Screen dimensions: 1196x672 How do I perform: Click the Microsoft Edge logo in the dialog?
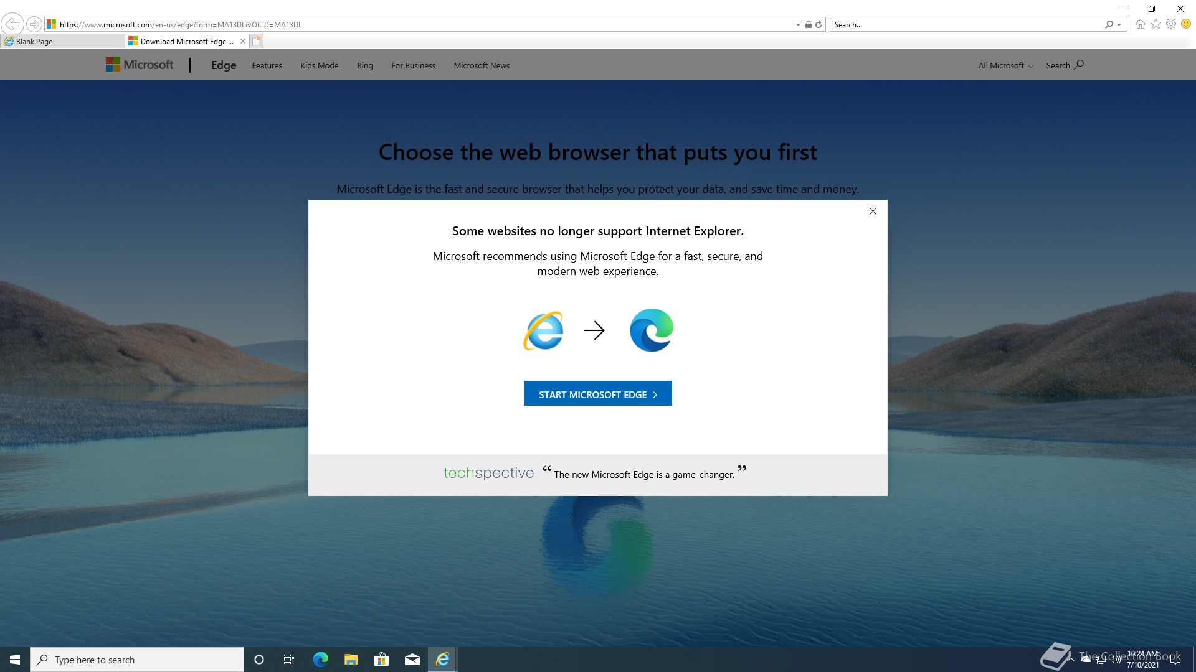(x=652, y=330)
